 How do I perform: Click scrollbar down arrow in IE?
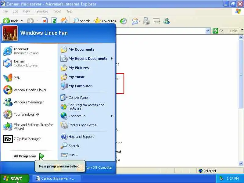241,163
